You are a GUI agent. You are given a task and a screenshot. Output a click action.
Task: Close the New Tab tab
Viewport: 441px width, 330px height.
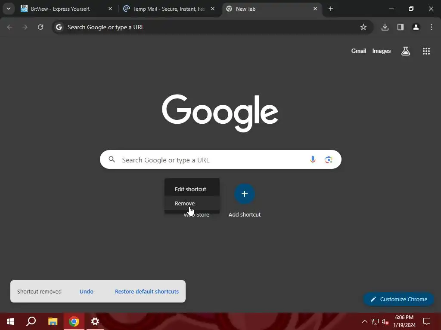point(315,9)
